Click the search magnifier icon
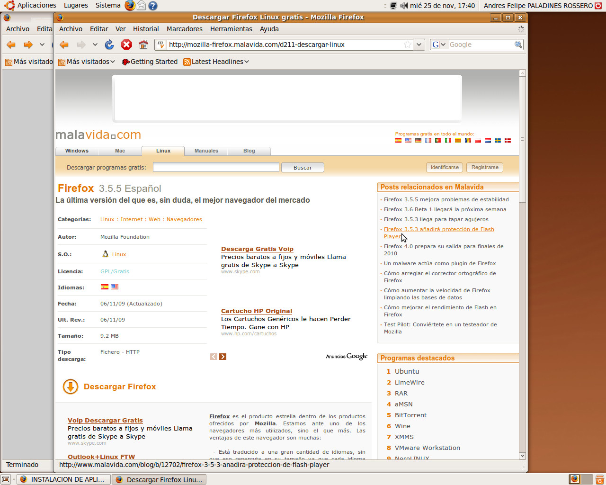This screenshot has height=485, width=606. click(518, 45)
